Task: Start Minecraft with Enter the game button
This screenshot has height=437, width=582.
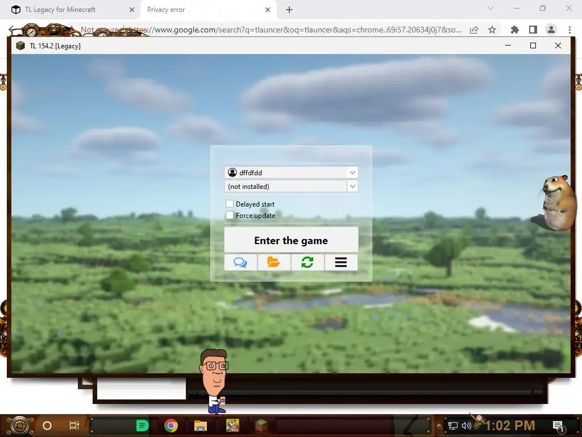Action: pyautogui.click(x=291, y=240)
